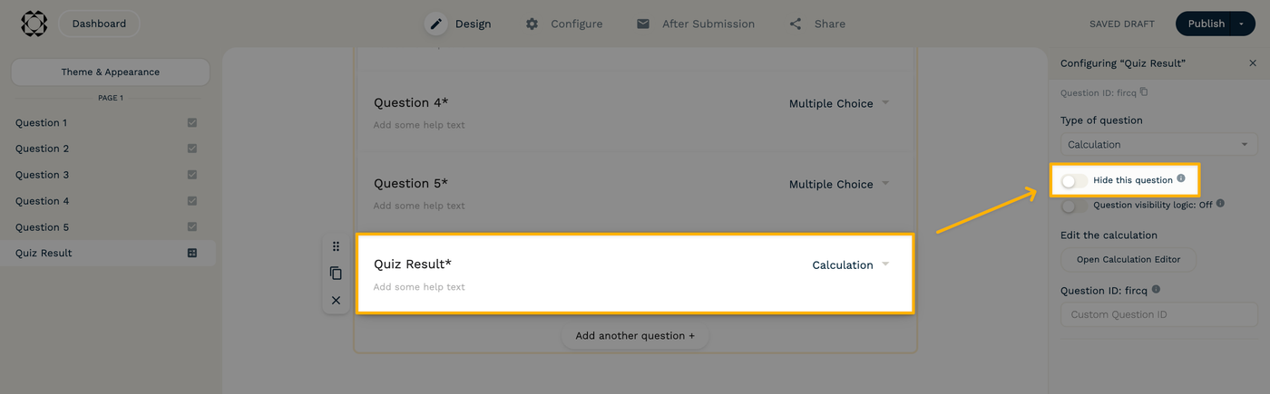
Task: Toggle Hide this question switch
Action: tap(1074, 180)
